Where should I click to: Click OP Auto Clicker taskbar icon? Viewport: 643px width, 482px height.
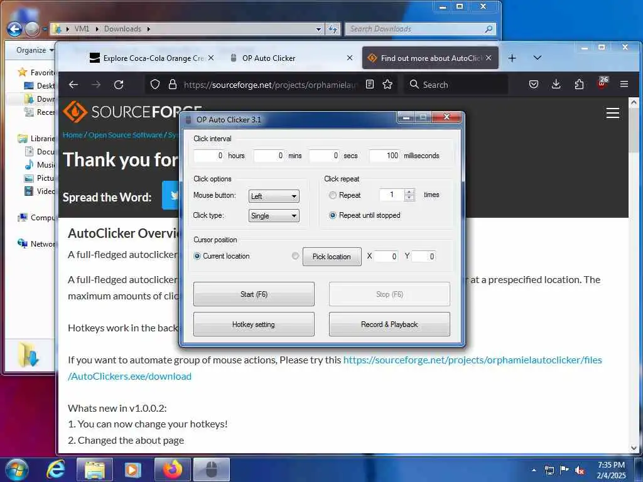coord(211,469)
